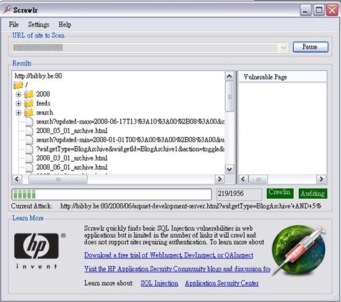Minimize the Scrawlr window
The height and width of the screenshot is (302, 341).
(x=305, y=10)
